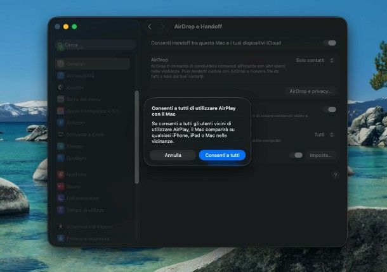387x272 pixels.
Task: Open Notifiche settings icon
Action: 61,175
